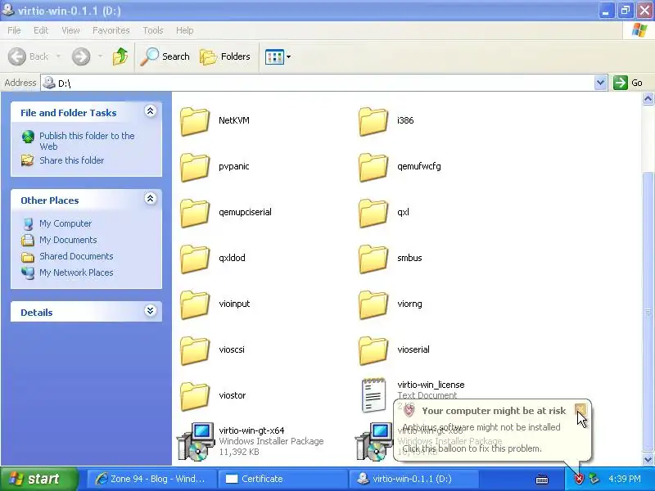This screenshot has width=655, height=491.
Task: Select the viostor folder icon
Action: [195, 397]
